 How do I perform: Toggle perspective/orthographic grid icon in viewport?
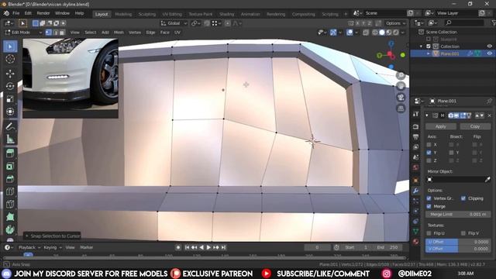click(x=401, y=108)
